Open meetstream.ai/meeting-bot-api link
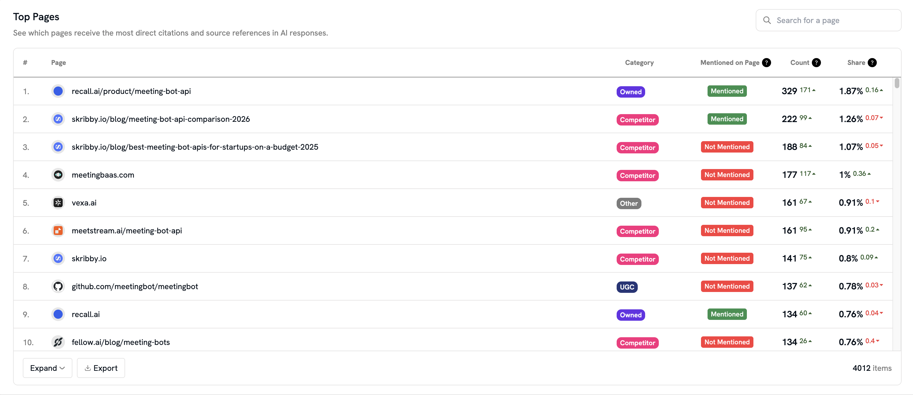 pyautogui.click(x=127, y=231)
